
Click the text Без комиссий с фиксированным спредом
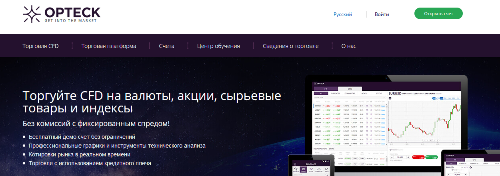click(x=96, y=124)
